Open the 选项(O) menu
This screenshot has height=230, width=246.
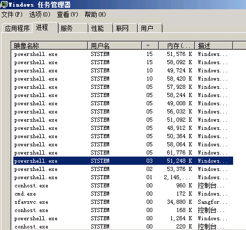(40, 14)
